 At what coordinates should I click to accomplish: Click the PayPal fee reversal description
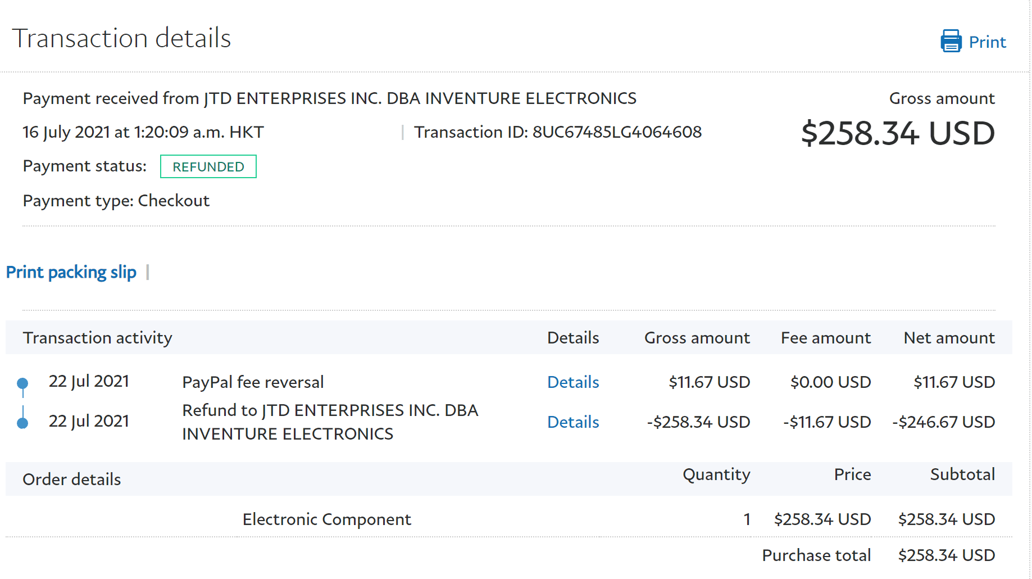pyautogui.click(x=253, y=382)
